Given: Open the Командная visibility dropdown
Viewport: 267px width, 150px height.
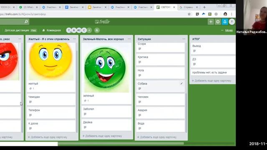Looking at the screenshot, I should [52, 30].
